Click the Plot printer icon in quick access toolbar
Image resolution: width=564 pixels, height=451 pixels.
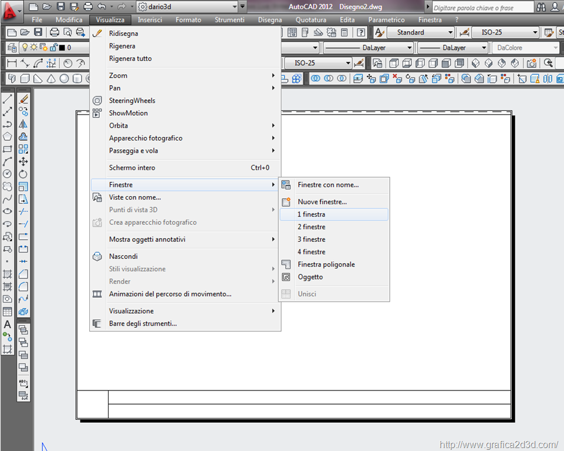point(88,7)
